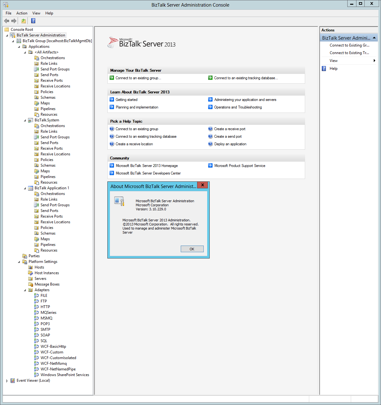
Task: Click the Getting started arrow icon
Action: pos(112,99)
